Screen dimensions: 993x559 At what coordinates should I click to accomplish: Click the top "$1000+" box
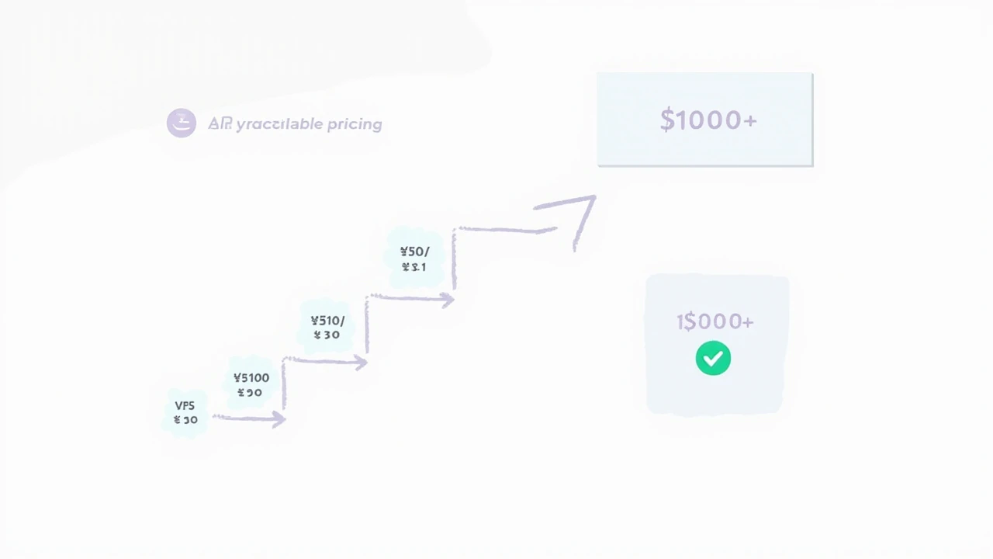[704, 120]
